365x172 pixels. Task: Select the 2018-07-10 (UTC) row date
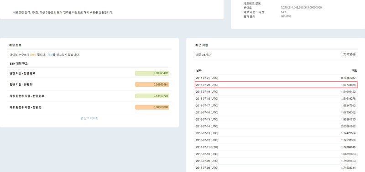[x=207, y=154]
